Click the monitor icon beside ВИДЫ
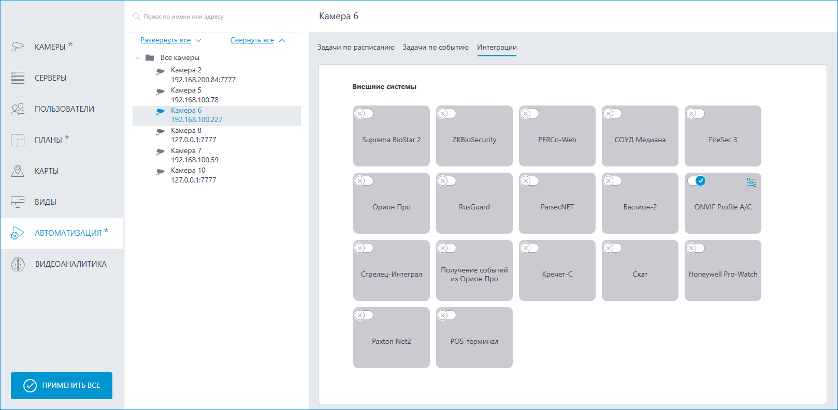The image size is (838, 410). point(18,202)
